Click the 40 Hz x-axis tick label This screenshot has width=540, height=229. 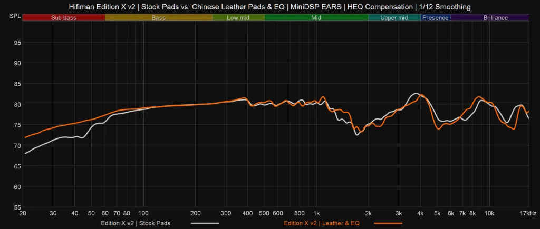[75, 214]
